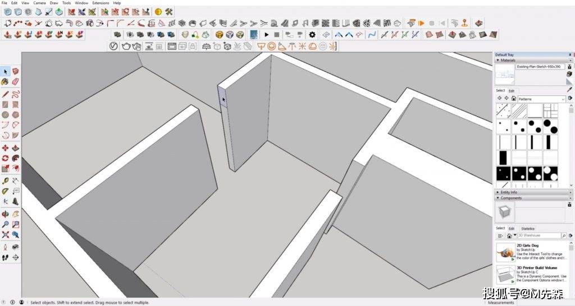The height and width of the screenshot is (306, 575).
Task: Click the material name field Existing-Plan-Sketch
Action: pos(540,67)
